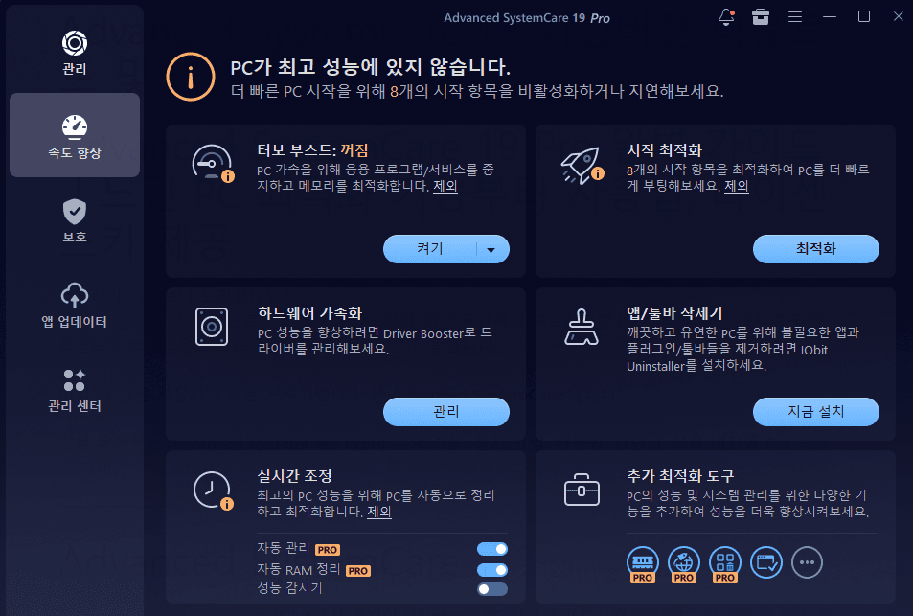This screenshot has width=913, height=616.
Task: Enable the 성능 감시기 switch
Action: [x=492, y=589]
